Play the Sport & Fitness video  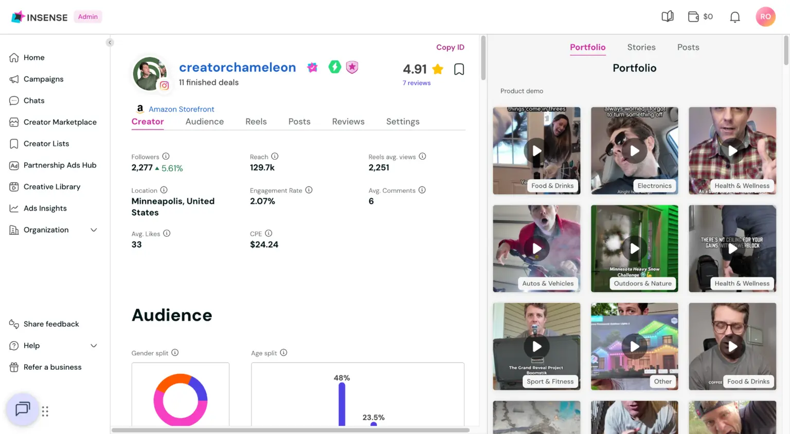pos(536,347)
